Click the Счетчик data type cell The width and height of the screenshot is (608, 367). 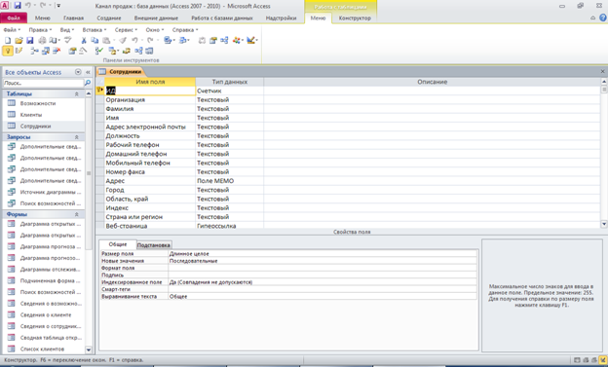(x=230, y=91)
